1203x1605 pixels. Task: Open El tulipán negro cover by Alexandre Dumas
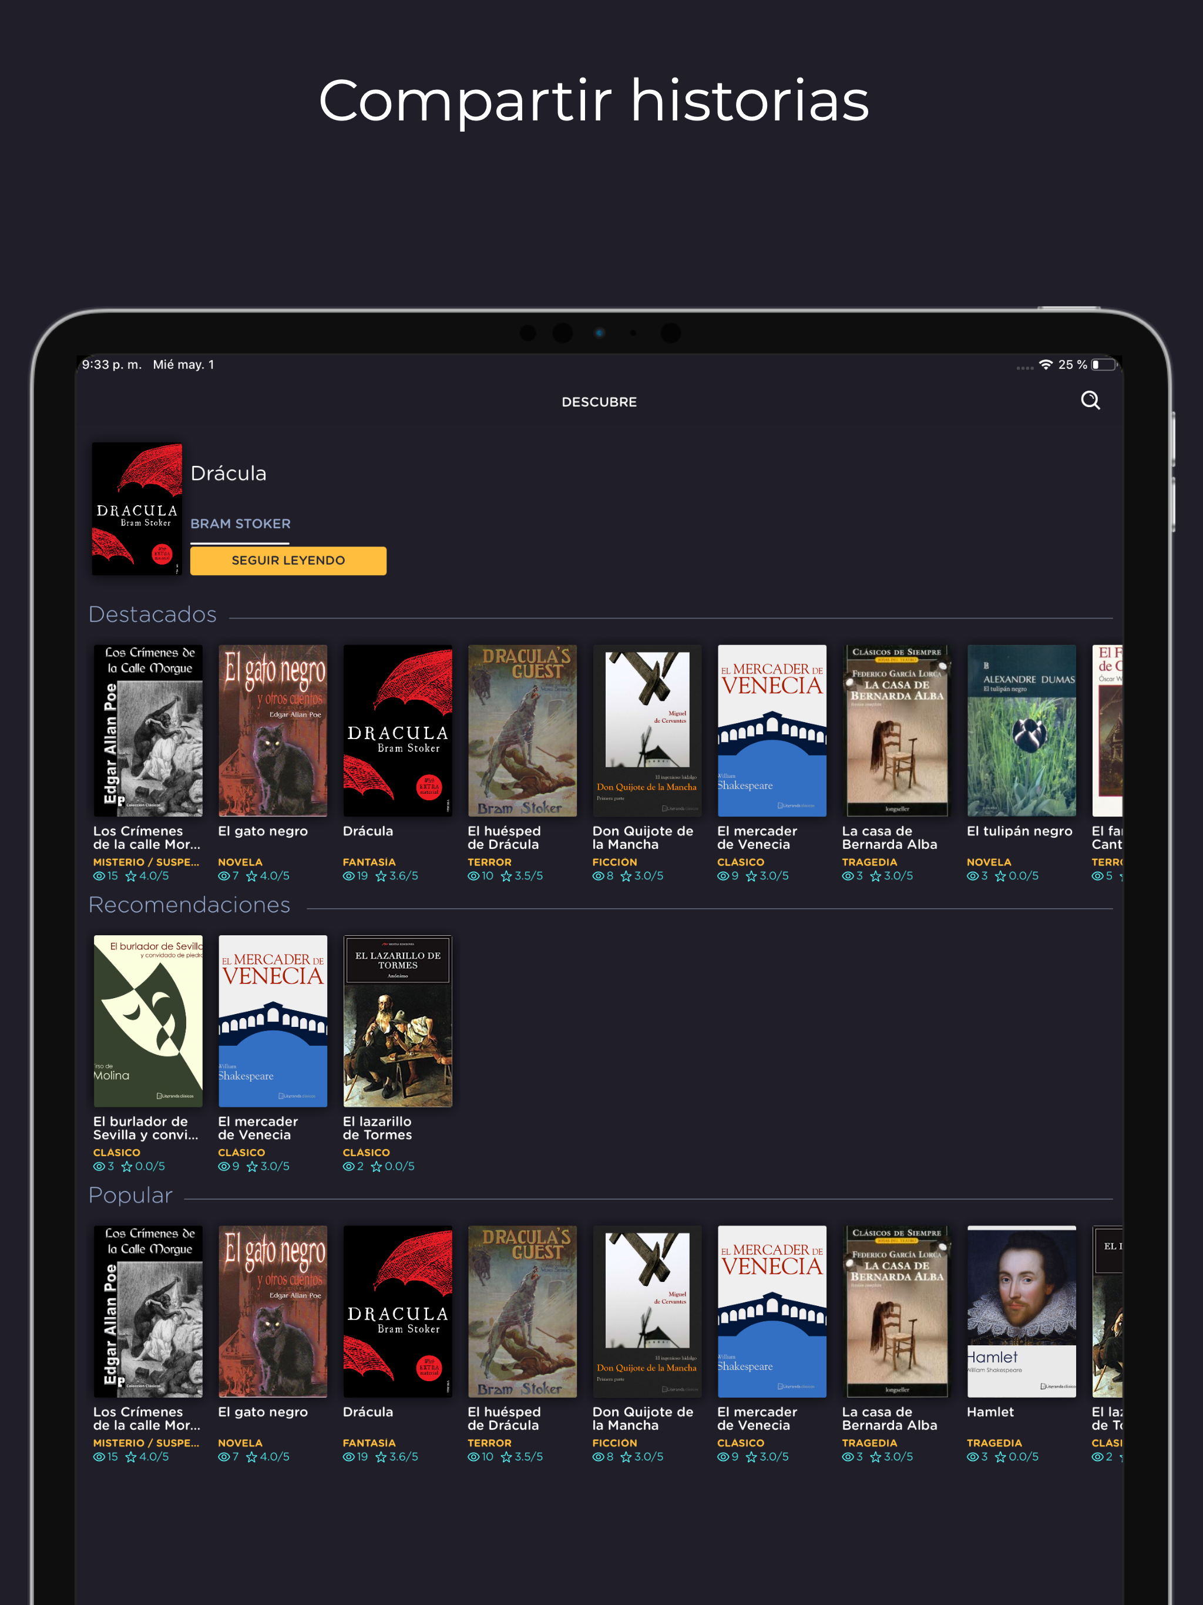(1021, 731)
